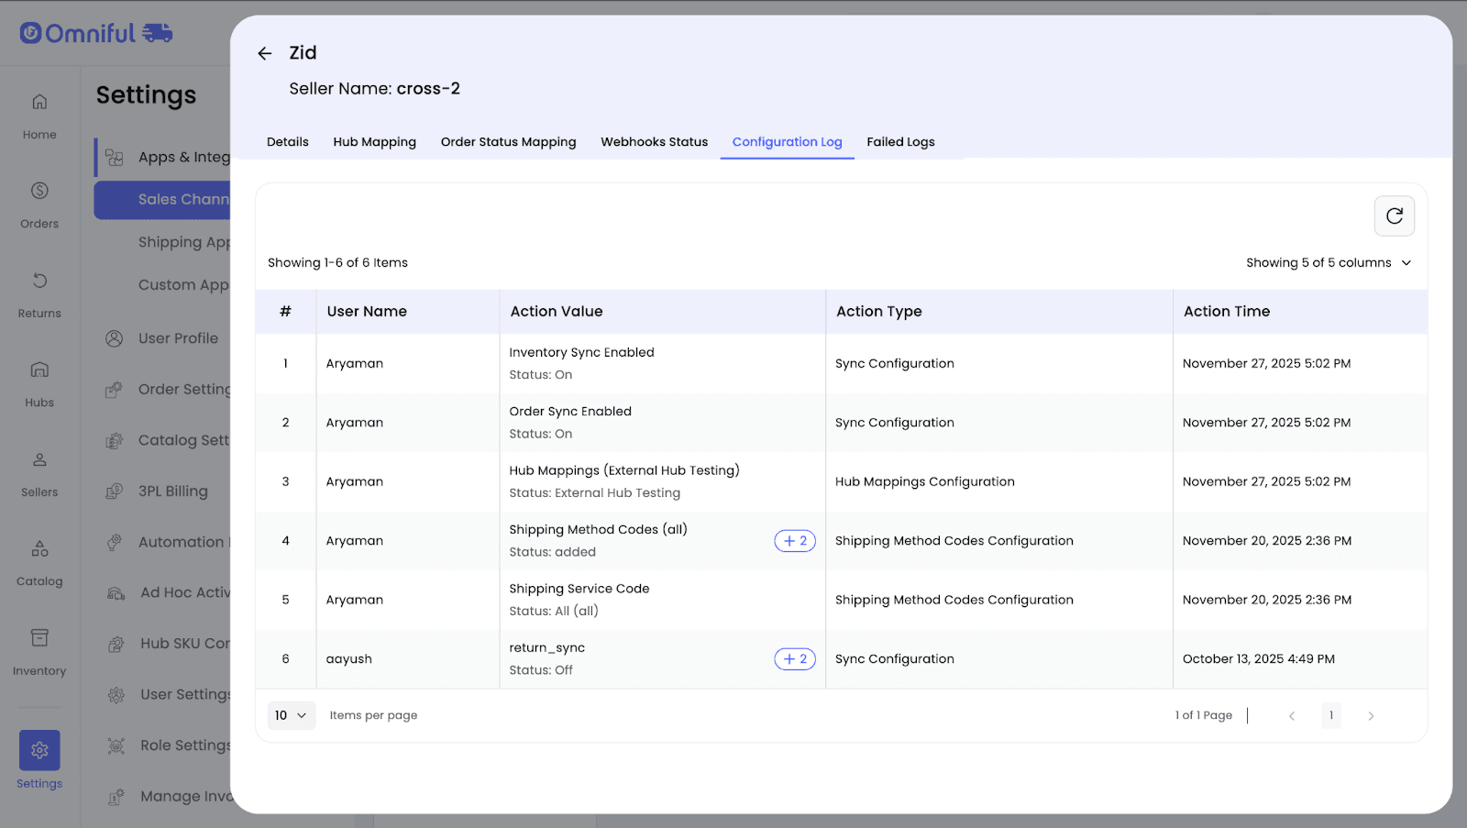The height and width of the screenshot is (828, 1467).
Task: Click page number 1 in pagination
Action: tap(1331, 715)
